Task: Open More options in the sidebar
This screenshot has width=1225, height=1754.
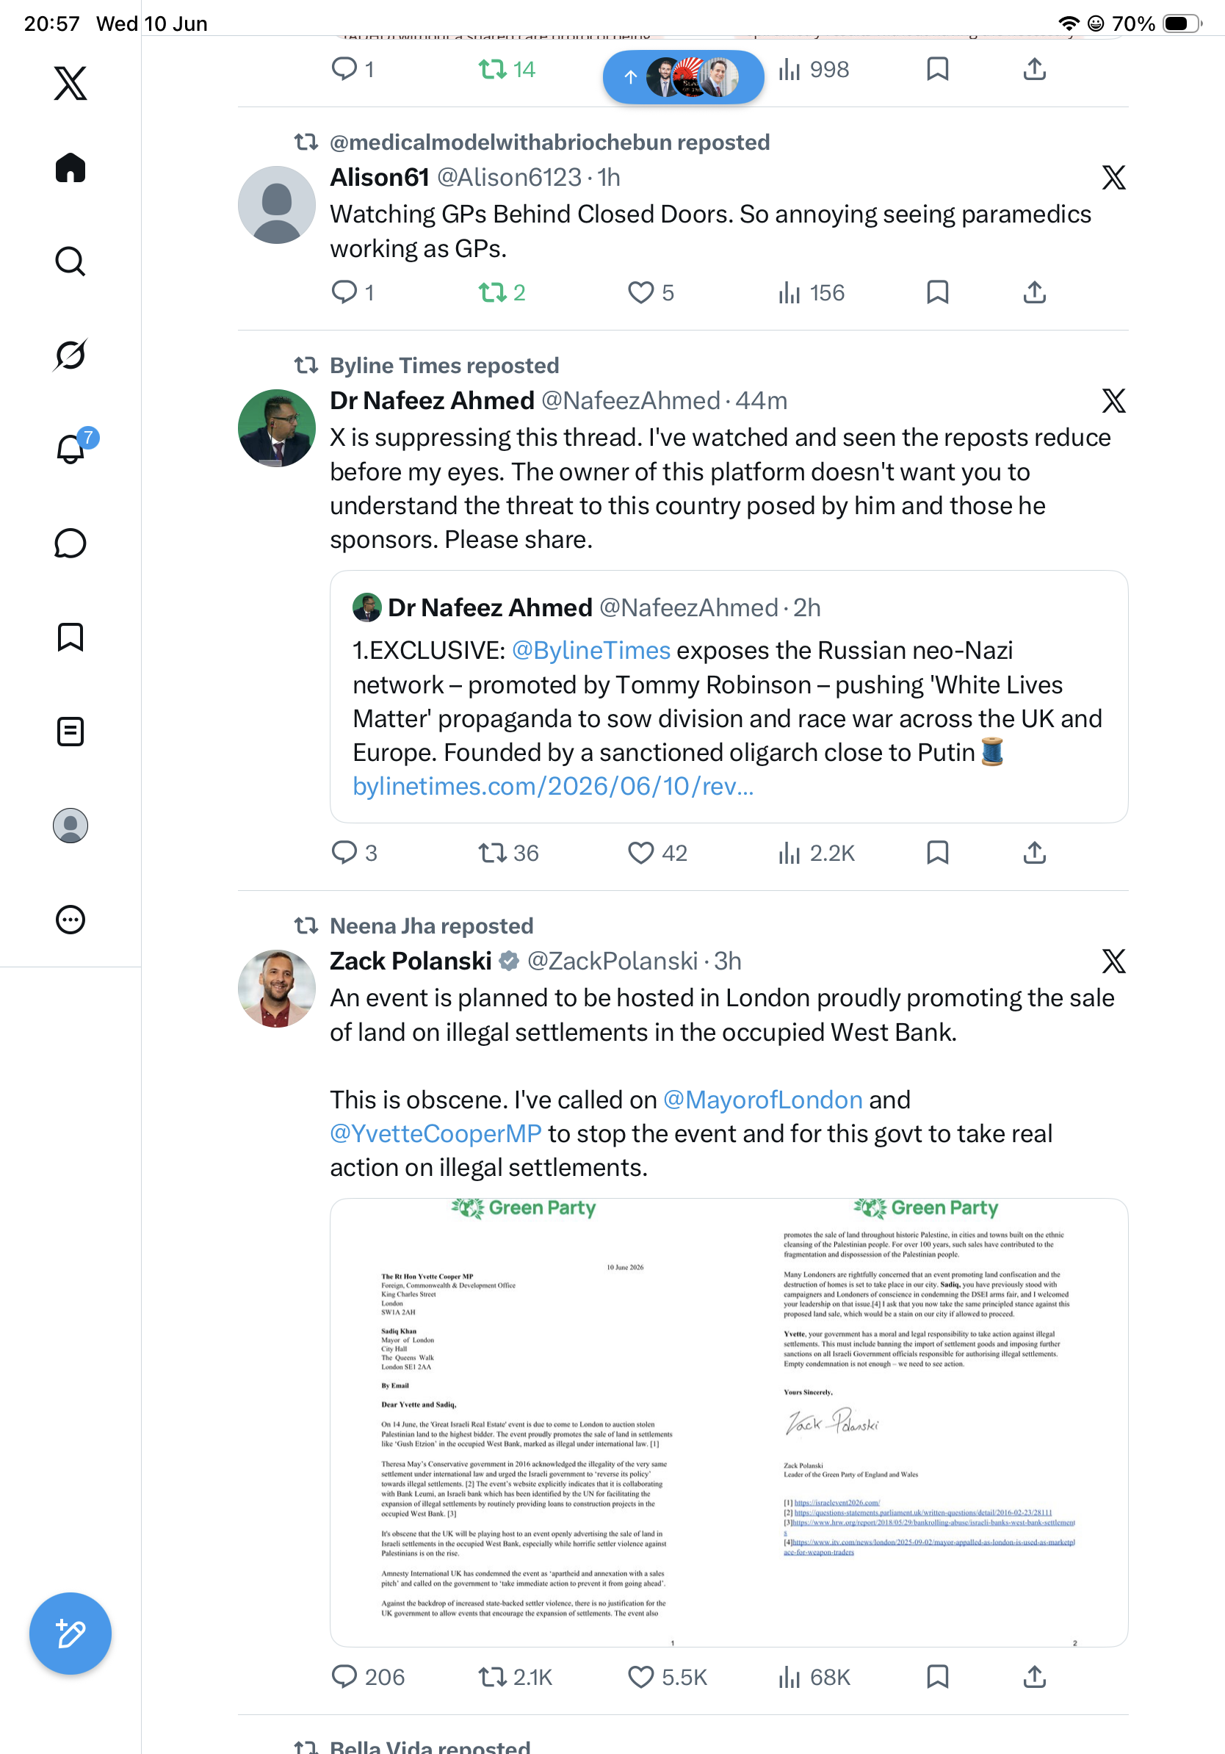Action: coord(71,919)
